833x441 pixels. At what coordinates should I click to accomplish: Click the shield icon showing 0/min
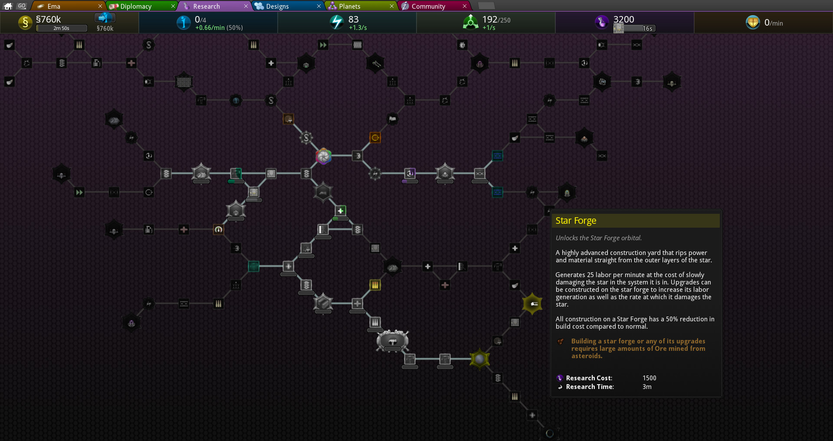(753, 22)
